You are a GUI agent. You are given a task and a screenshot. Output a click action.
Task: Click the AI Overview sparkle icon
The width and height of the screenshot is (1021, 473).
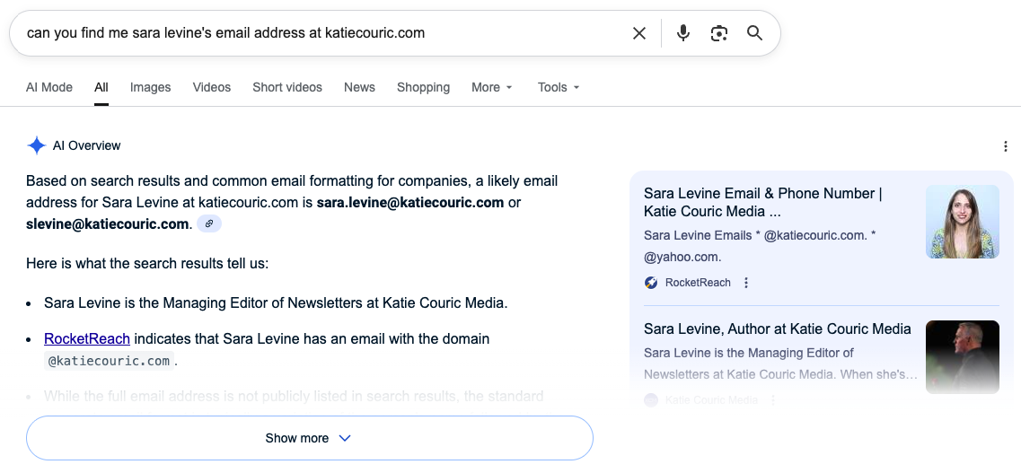(x=36, y=145)
